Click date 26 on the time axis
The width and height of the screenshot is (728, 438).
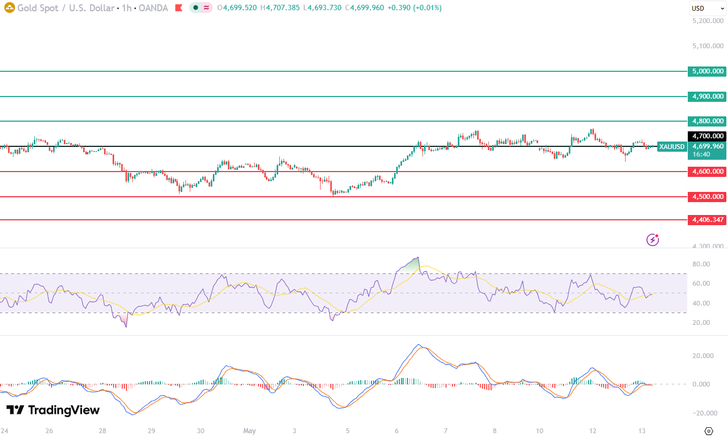click(49, 430)
